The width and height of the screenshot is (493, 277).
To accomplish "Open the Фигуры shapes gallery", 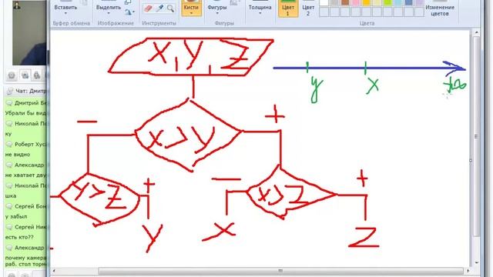I will [217, 8].
